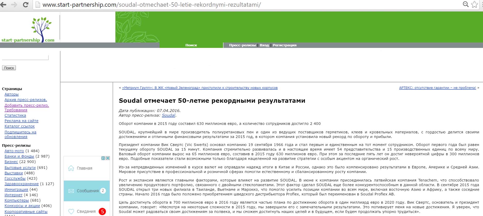Image resolution: width=483 pixels, height=216 pixels.
Task: Close the ad with X icon
Action: tap(108, 158)
